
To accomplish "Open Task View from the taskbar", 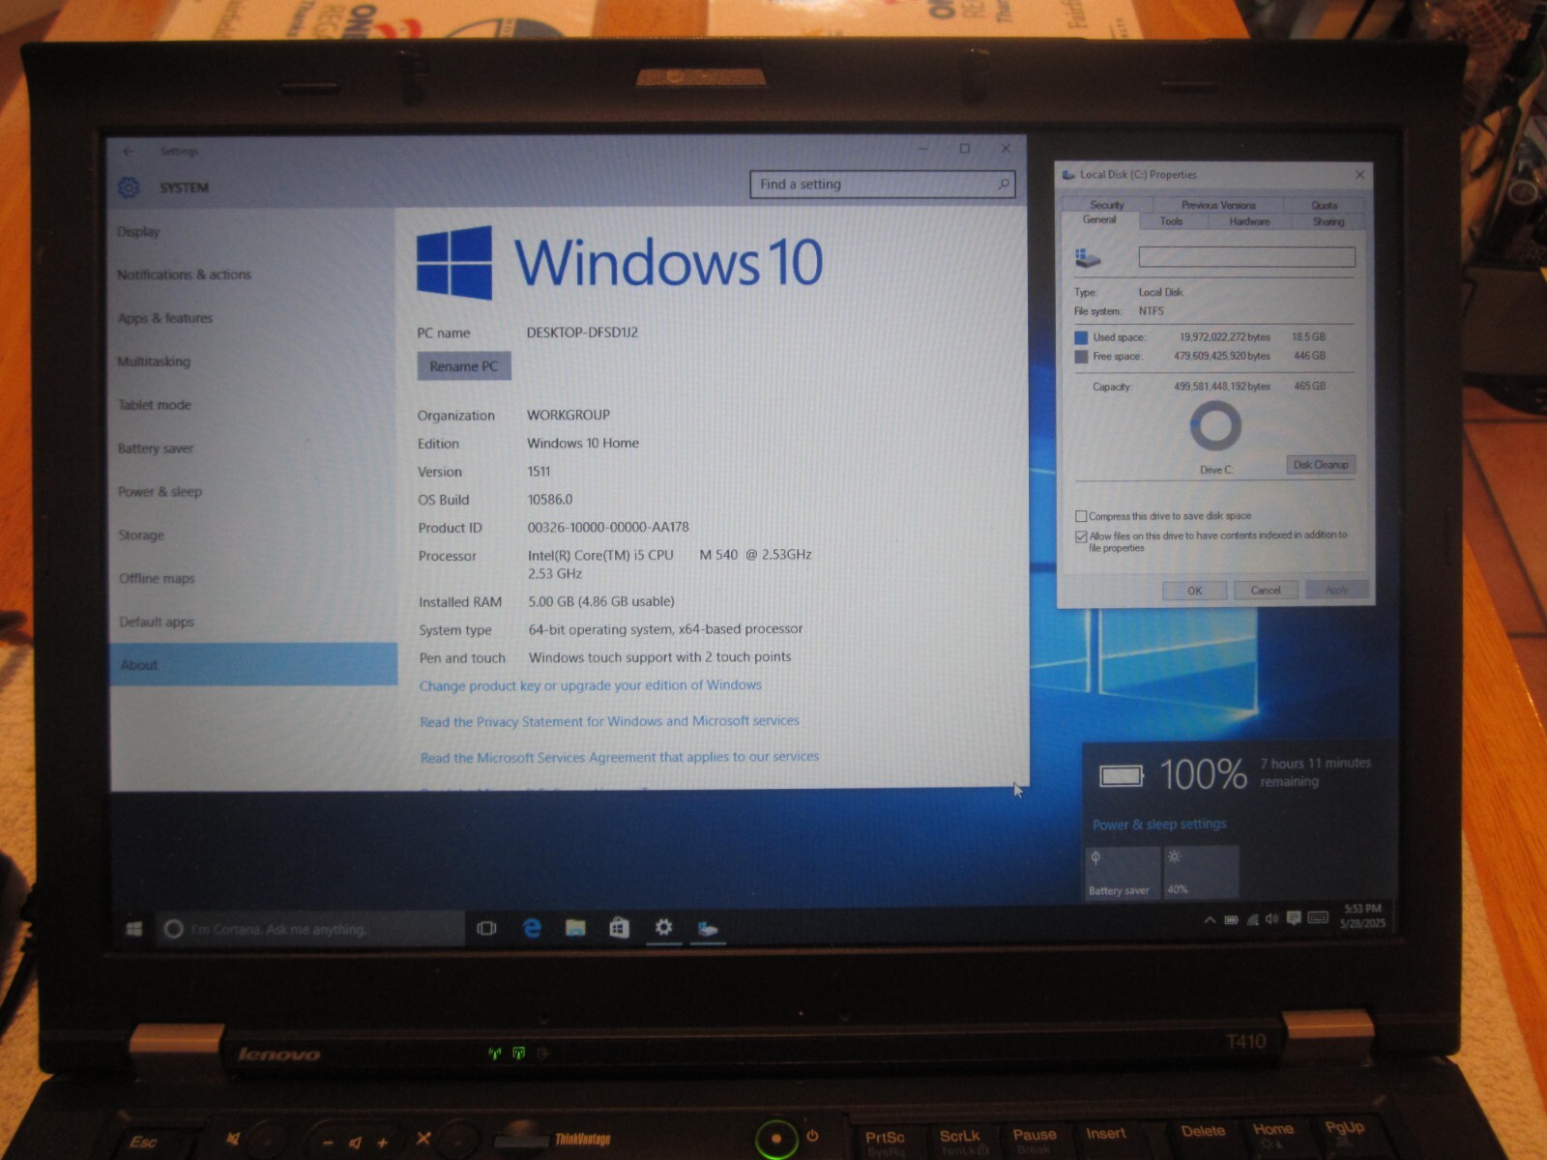I will click(486, 928).
